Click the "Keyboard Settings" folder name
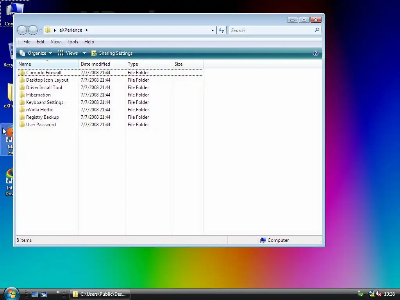 [45, 102]
